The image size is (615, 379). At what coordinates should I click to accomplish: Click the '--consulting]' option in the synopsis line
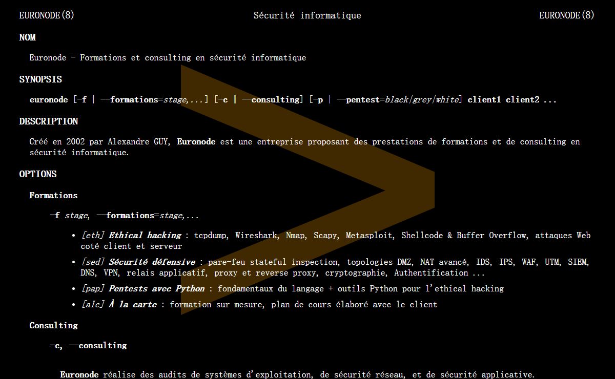(x=273, y=100)
